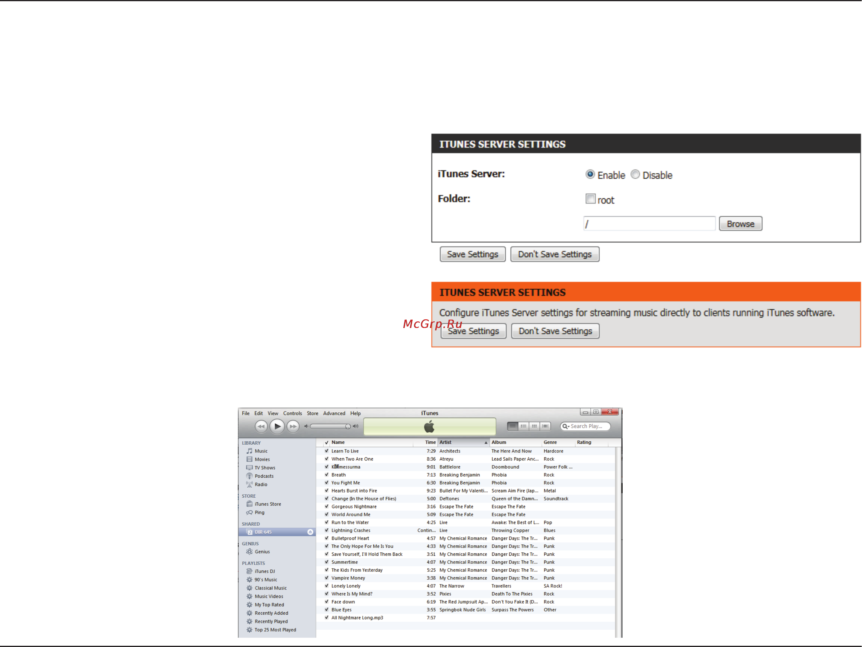Switch to song list view
The image size is (862, 647).
513,426
